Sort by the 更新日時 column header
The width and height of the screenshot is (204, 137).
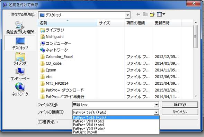pos(167,23)
